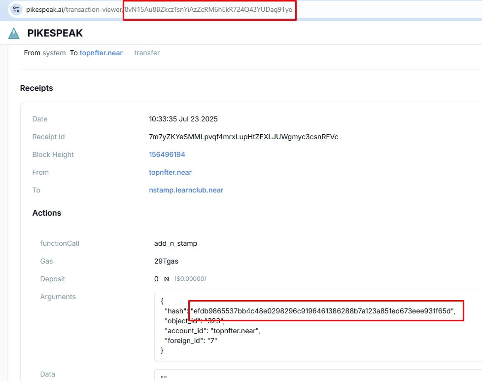This screenshot has height=381, width=482.
Task: Click the Arguments label
Action: [58, 297]
